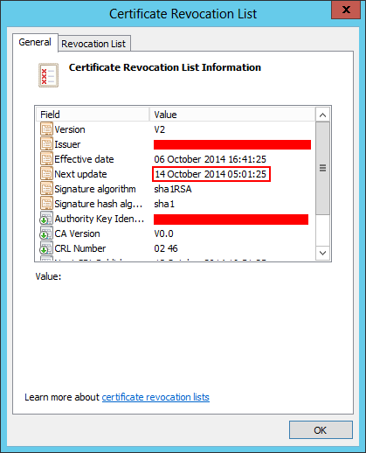Click the V2 version value

(x=160, y=129)
